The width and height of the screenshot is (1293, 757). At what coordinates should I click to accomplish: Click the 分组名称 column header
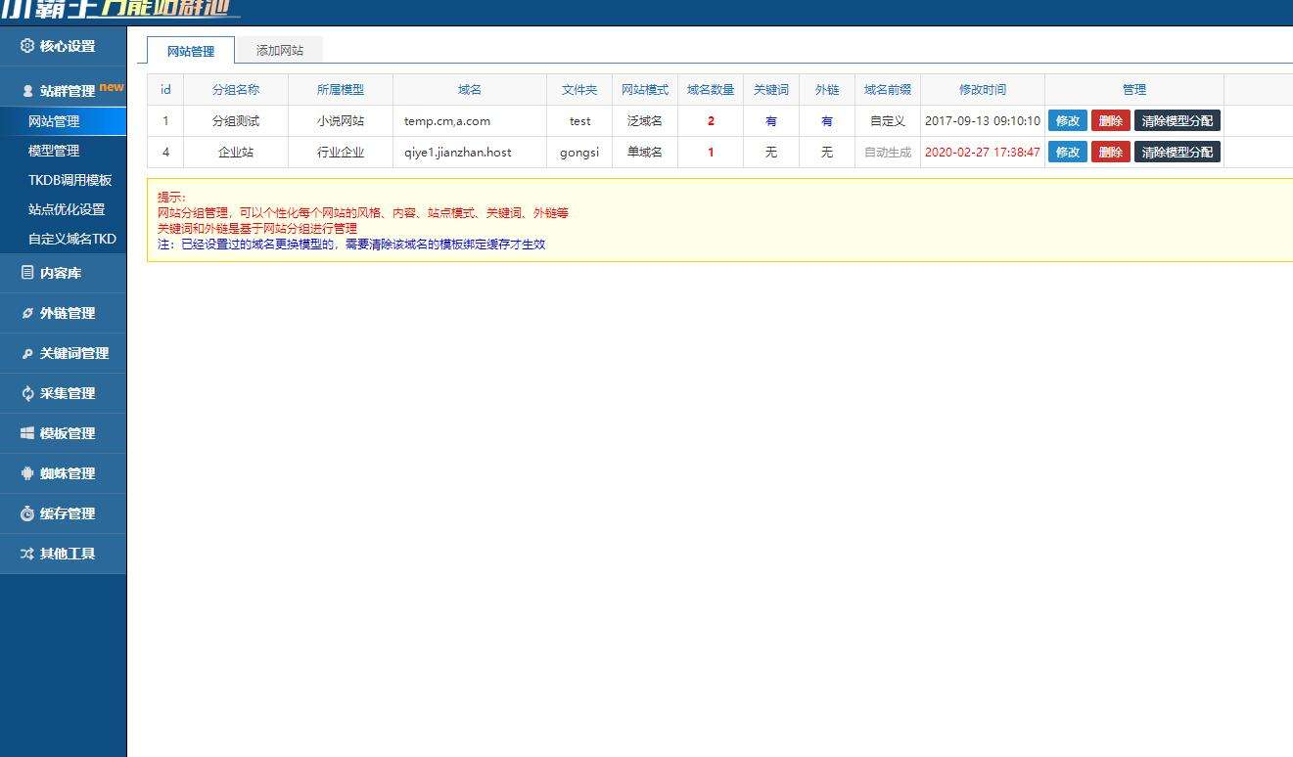point(236,89)
